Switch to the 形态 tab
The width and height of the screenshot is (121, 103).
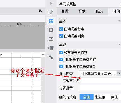[99, 11]
